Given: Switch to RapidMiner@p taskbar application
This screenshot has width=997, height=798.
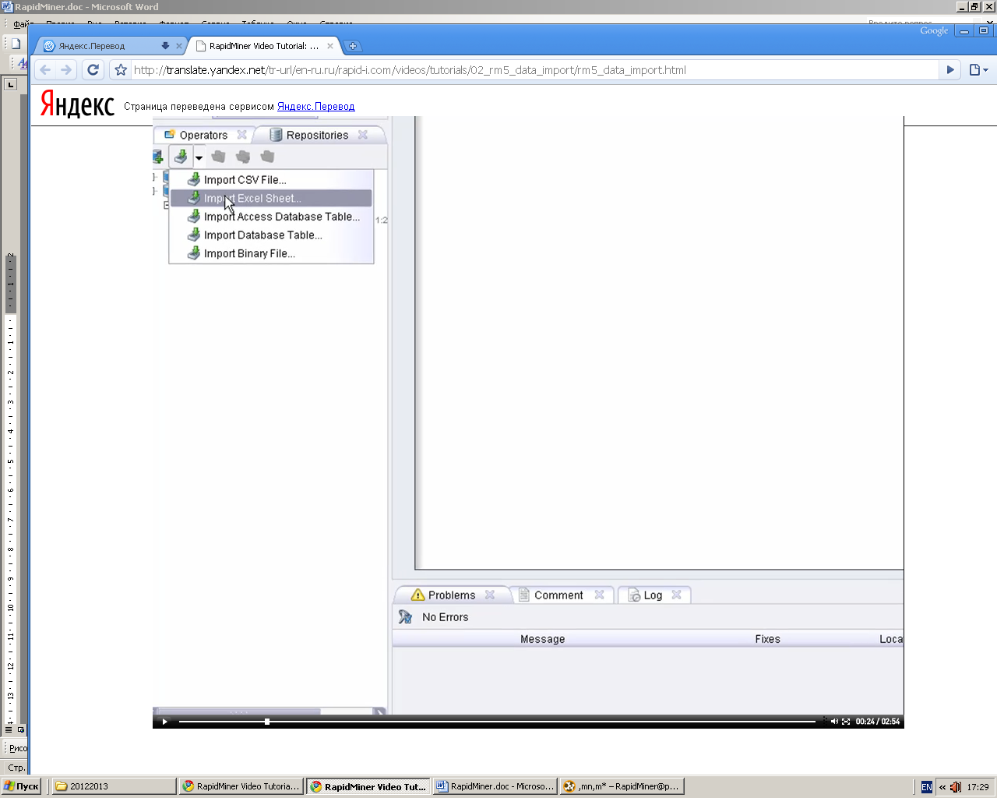Looking at the screenshot, I should (x=622, y=786).
